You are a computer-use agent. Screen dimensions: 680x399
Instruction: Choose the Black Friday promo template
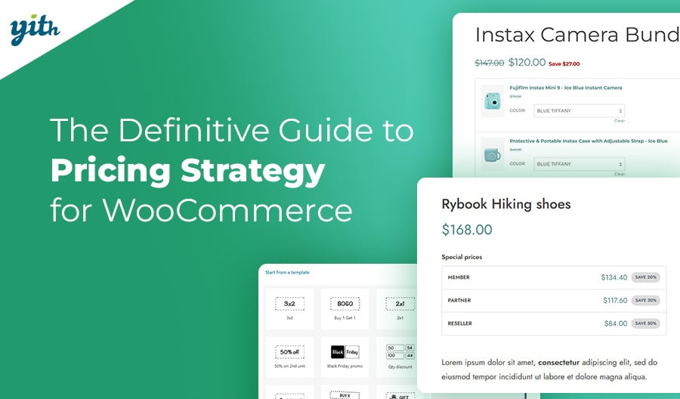pos(345,357)
